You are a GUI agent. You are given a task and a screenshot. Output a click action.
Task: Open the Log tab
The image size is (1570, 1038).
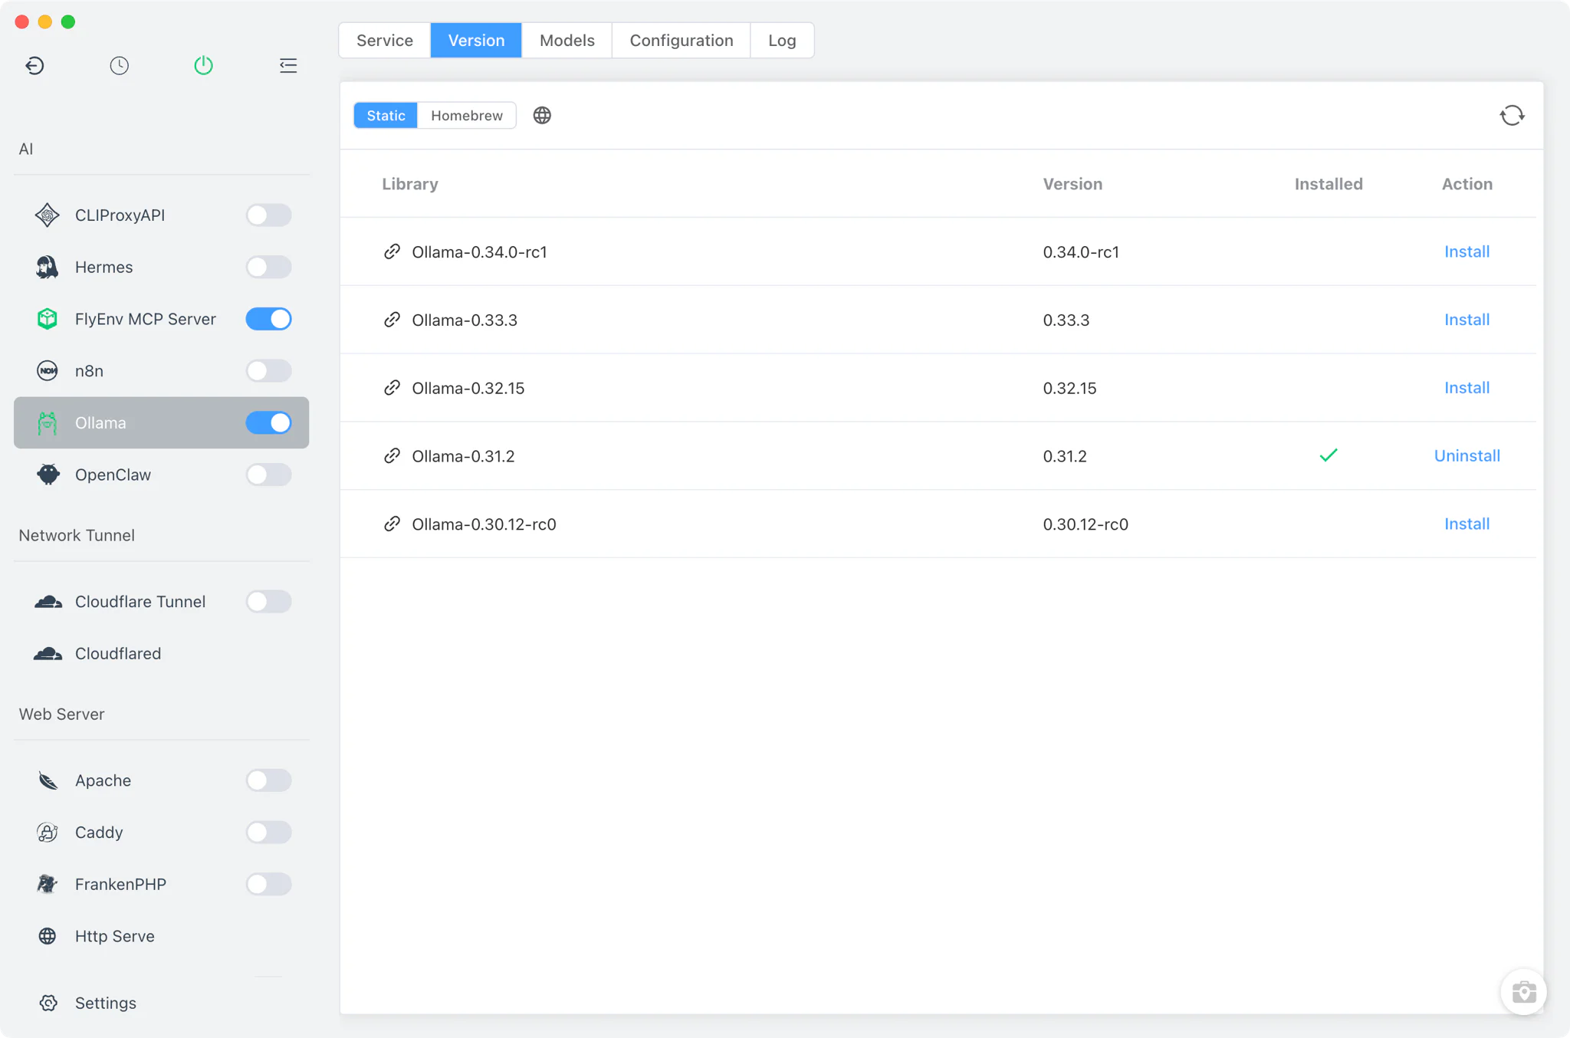click(782, 41)
